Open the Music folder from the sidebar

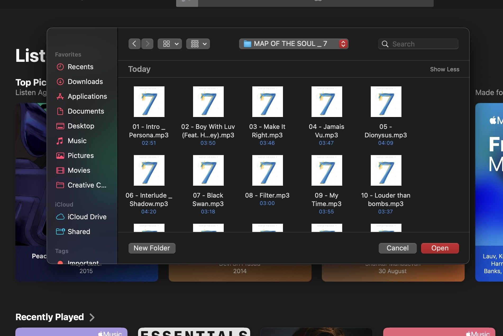coord(77,141)
